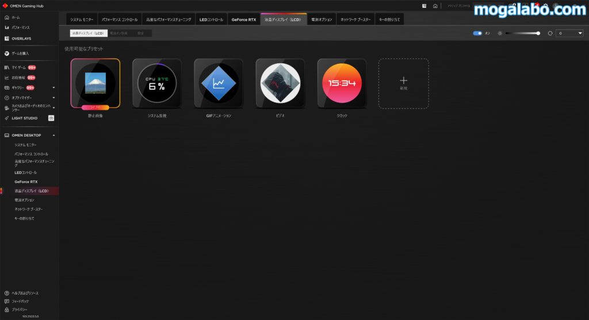Image resolution: width=589 pixels, height=320 pixels.
Task: Switch to the LEDコントロール top tab
Action: point(211,20)
